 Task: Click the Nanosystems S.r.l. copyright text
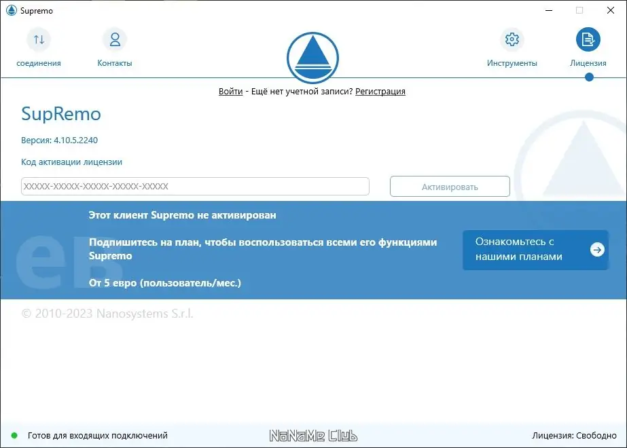click(107, 314)
